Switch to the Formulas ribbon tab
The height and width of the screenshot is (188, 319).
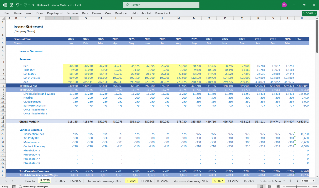pyautogui.click(x=72, y=13)
